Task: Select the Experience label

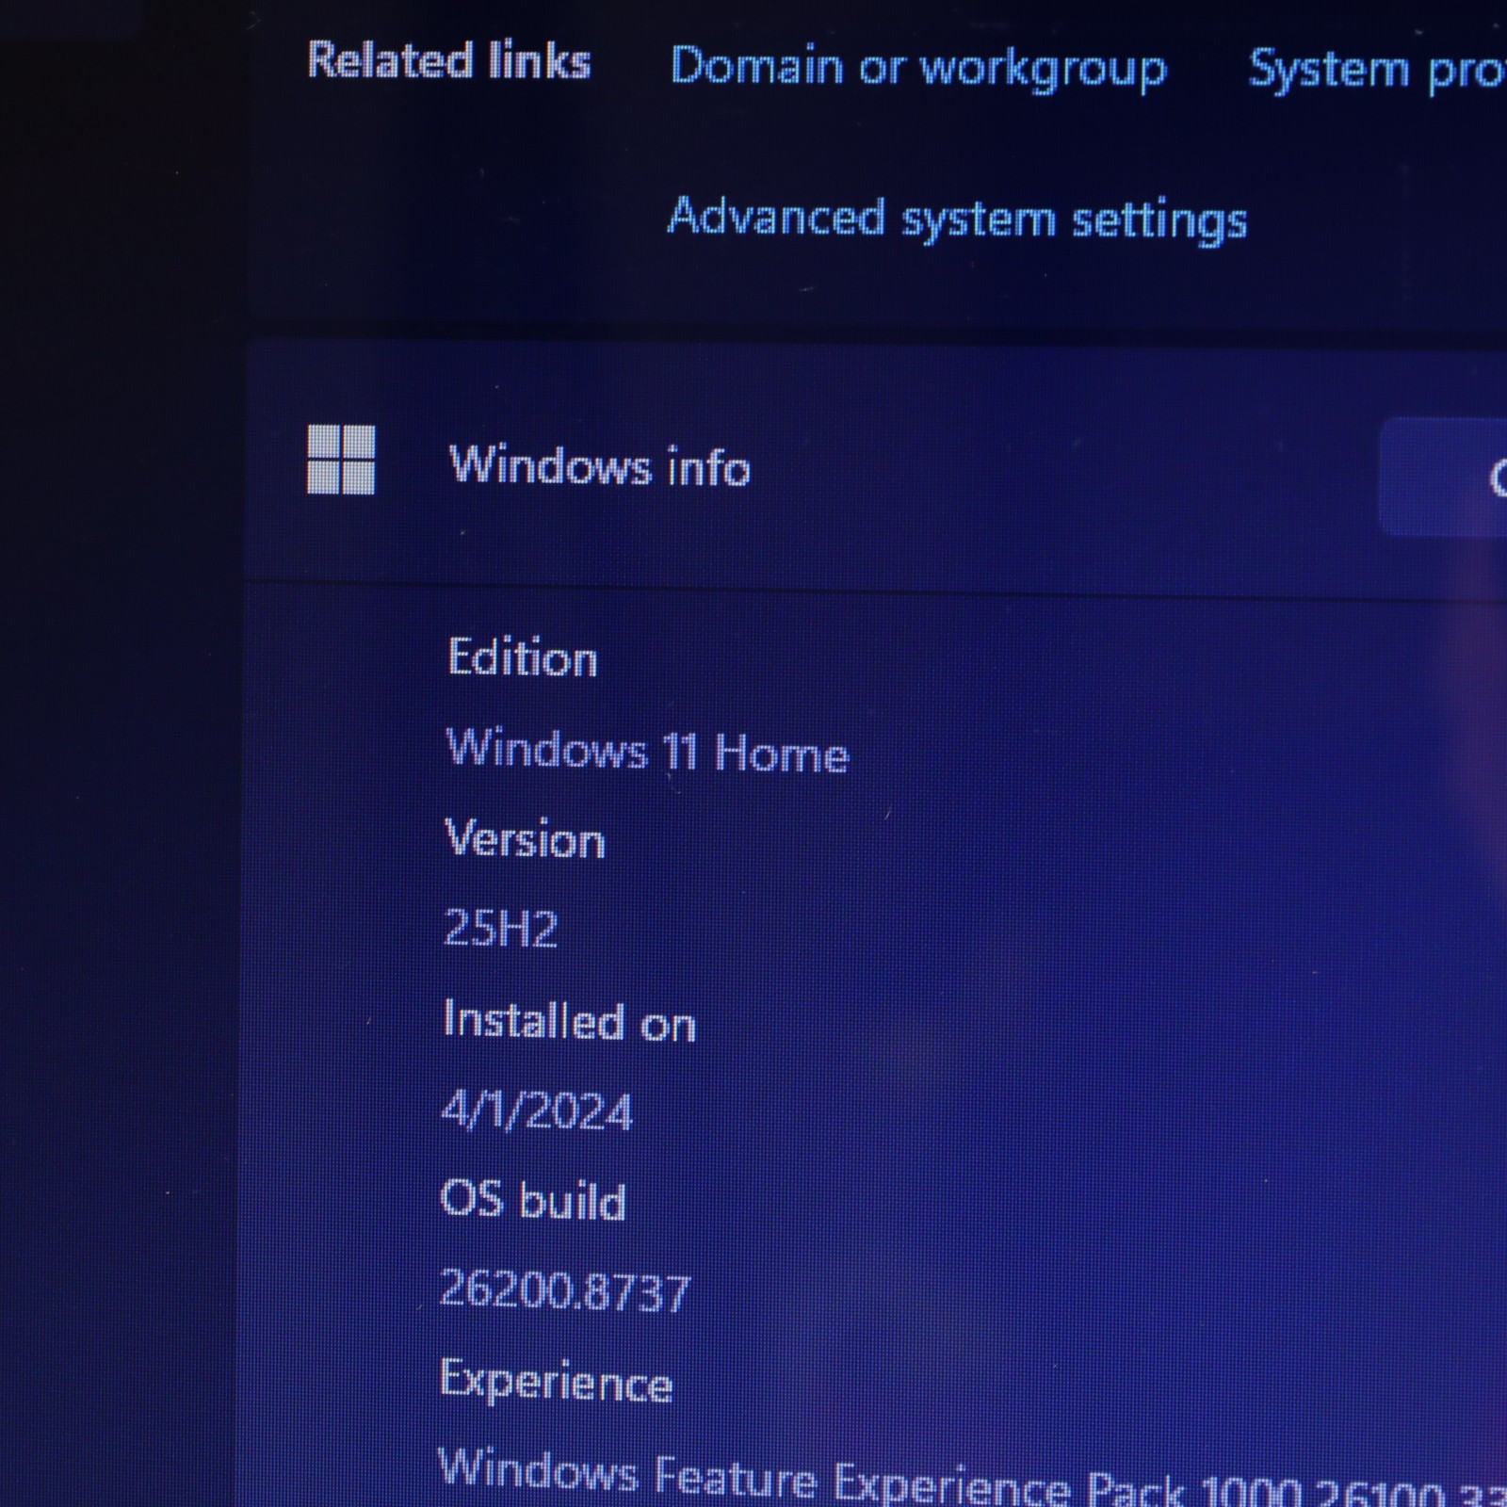Action: [557, 1382]
